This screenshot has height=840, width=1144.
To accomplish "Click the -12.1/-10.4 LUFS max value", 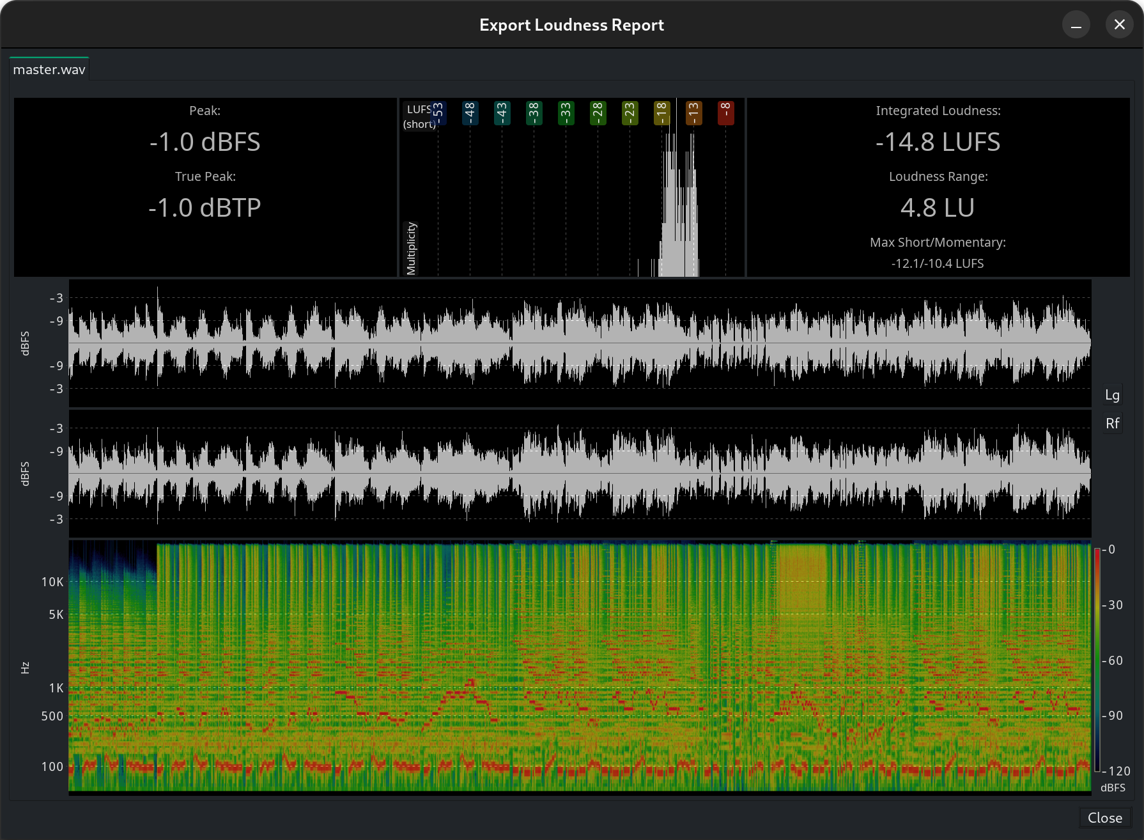I will click(938, 263).
